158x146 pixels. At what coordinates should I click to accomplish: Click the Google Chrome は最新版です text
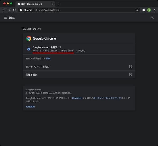pyautogui.click(x=47, y=47)
